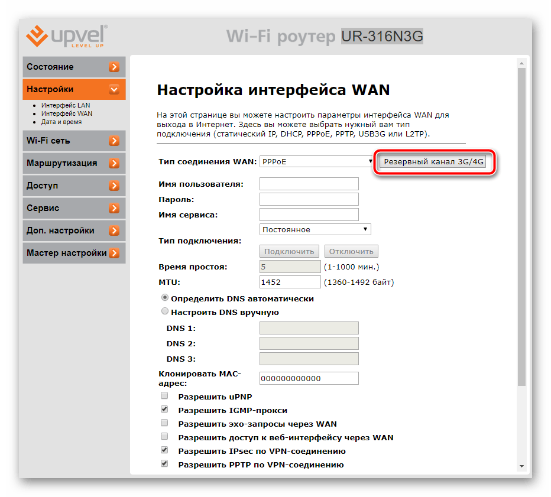
Task: Click arrow icon next to Состояние
Action: click(x=114, y=67)
